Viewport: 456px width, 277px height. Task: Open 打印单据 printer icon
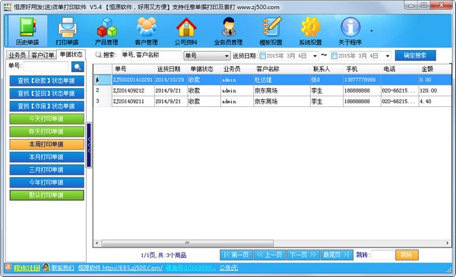click(x=67, y=31)
